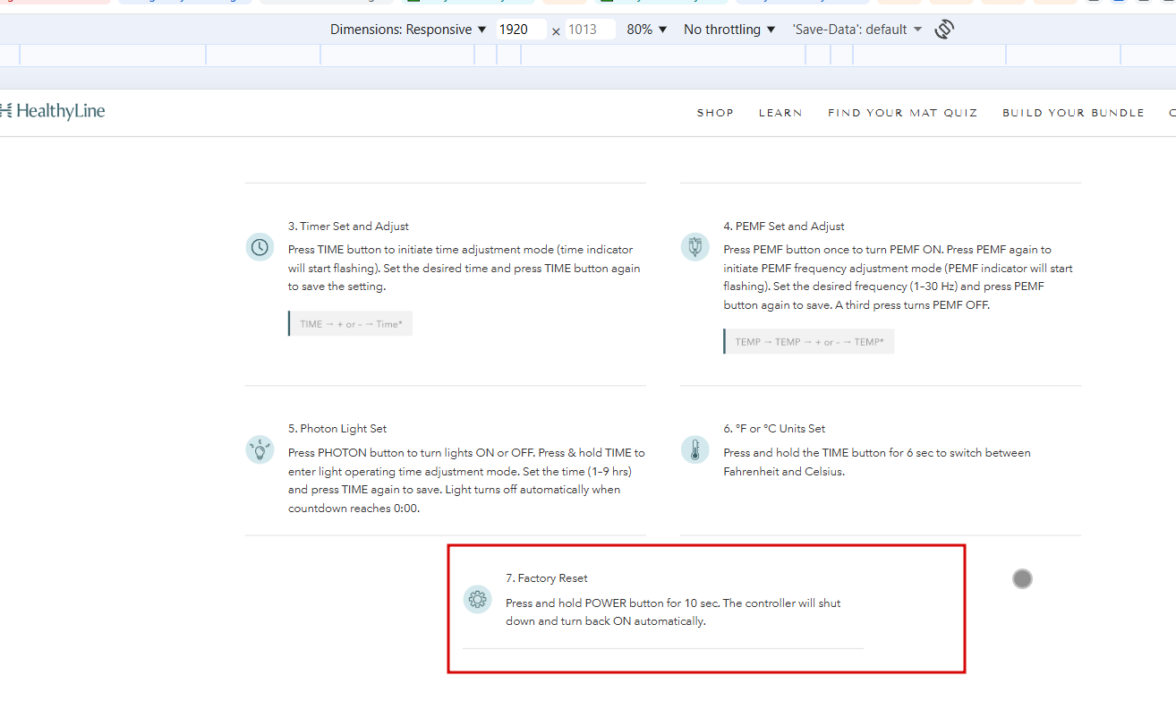Click the paragraph starting 'Press TIME button to initiate'
This screenshot has height=727, width=1176.
point(464,268)
